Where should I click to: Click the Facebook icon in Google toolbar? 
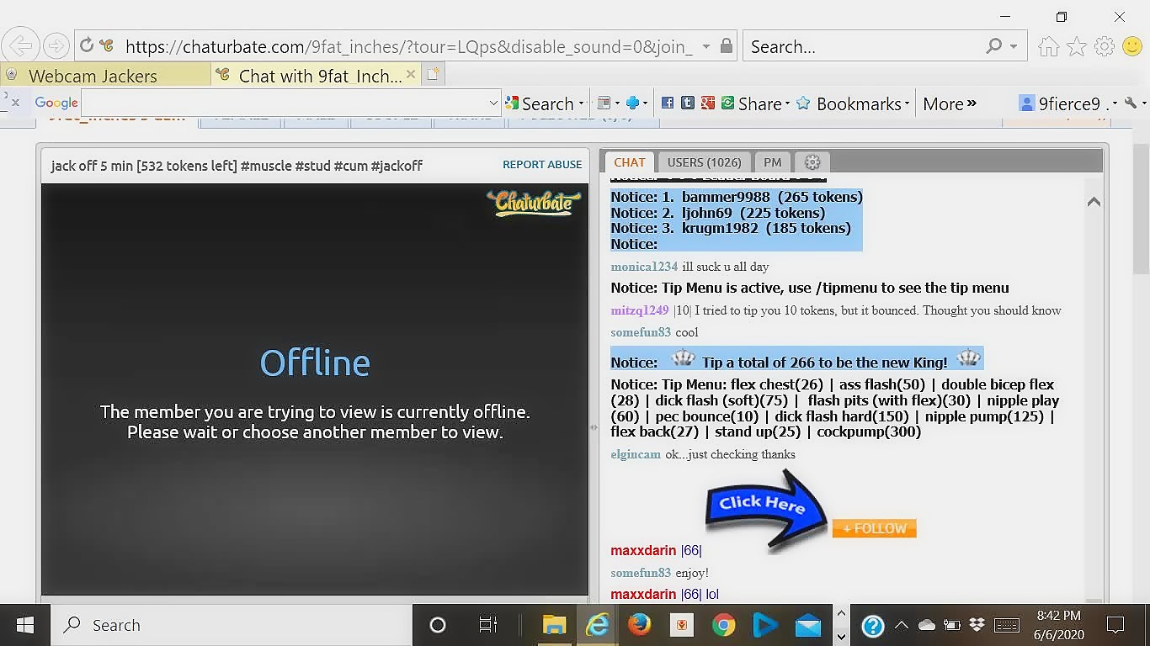point(668,103)
